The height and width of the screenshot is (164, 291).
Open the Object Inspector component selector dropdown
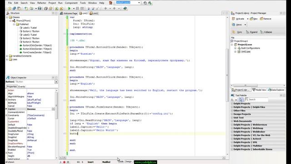(56, 82)
